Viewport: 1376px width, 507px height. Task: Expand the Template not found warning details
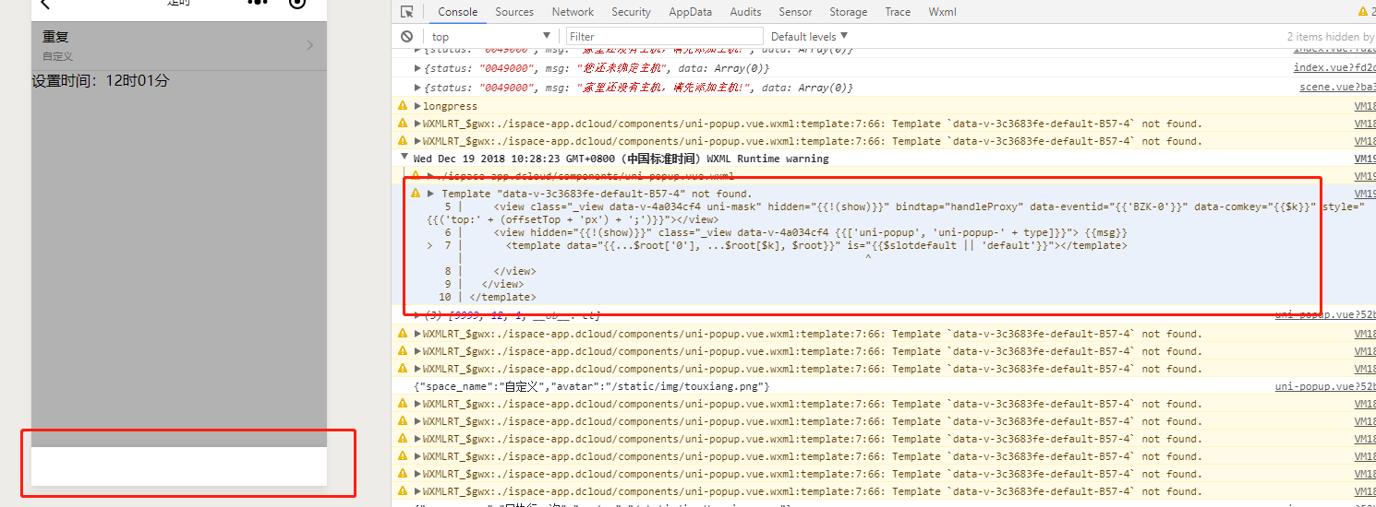click(x=431, y=194)
